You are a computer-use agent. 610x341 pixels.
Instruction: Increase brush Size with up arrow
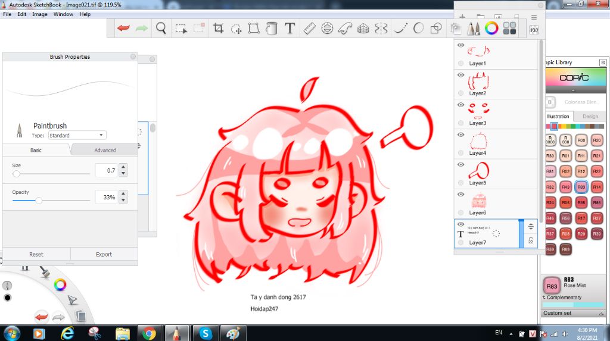(123, 167)
